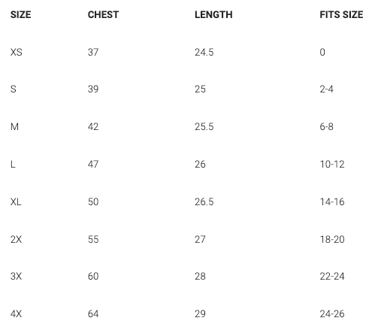
Task: Click length value 26.5 for XL
Action: 204,201
